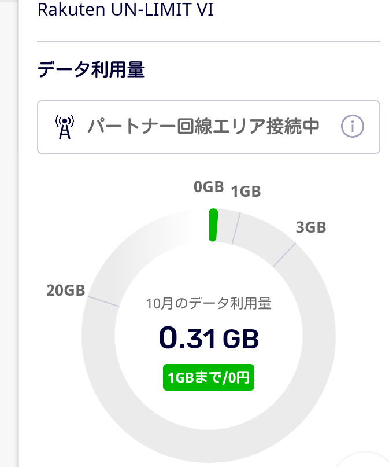
Task: Click the 0.31 GB usage value
Action: [x=208, y=339]
